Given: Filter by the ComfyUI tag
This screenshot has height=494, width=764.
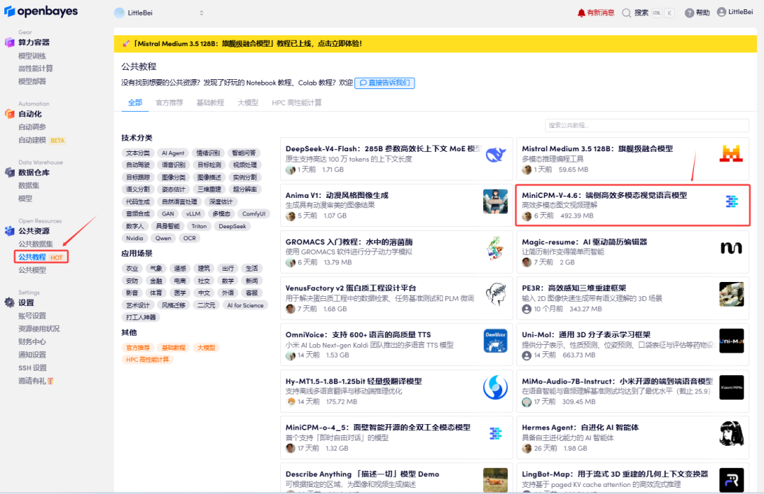Looking at the screenshot, I should click(253, 213).
